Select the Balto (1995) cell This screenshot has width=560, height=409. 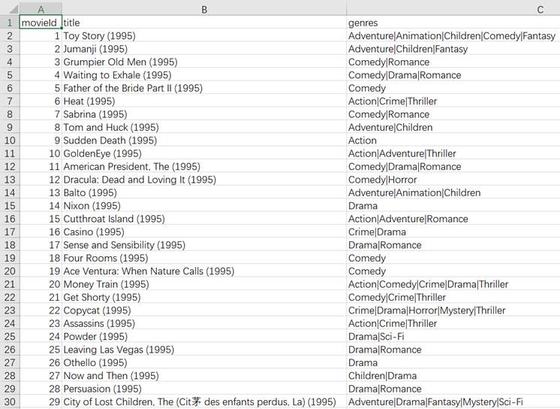pos(204,192)
